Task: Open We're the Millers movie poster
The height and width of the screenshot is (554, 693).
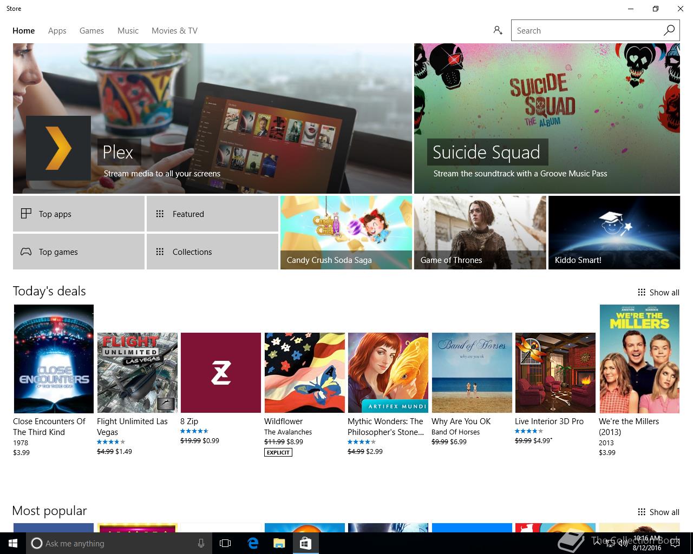Action: coord(639,359)
